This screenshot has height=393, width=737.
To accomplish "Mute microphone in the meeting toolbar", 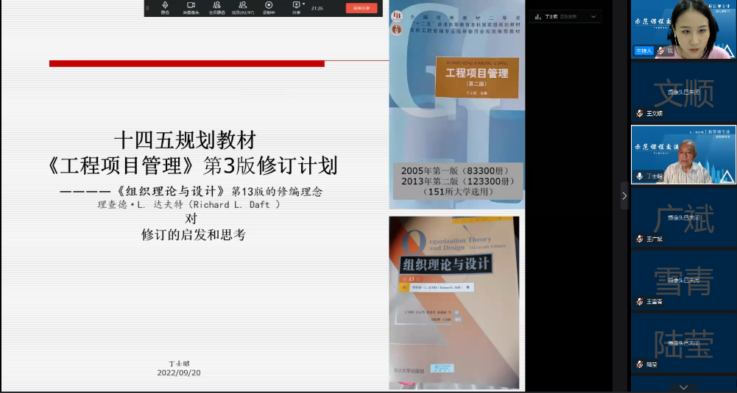I will tap(165, 7).
